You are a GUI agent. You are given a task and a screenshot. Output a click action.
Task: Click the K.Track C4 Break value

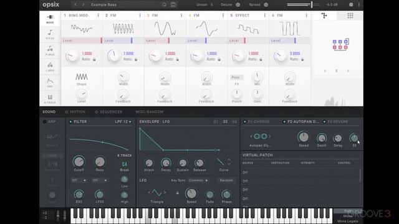[125, 164]
